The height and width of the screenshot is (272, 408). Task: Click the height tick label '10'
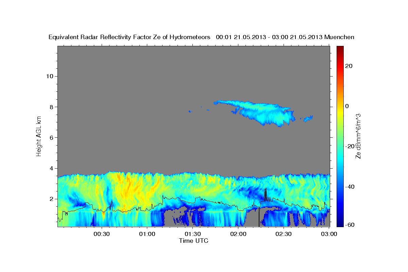point(50,76)
